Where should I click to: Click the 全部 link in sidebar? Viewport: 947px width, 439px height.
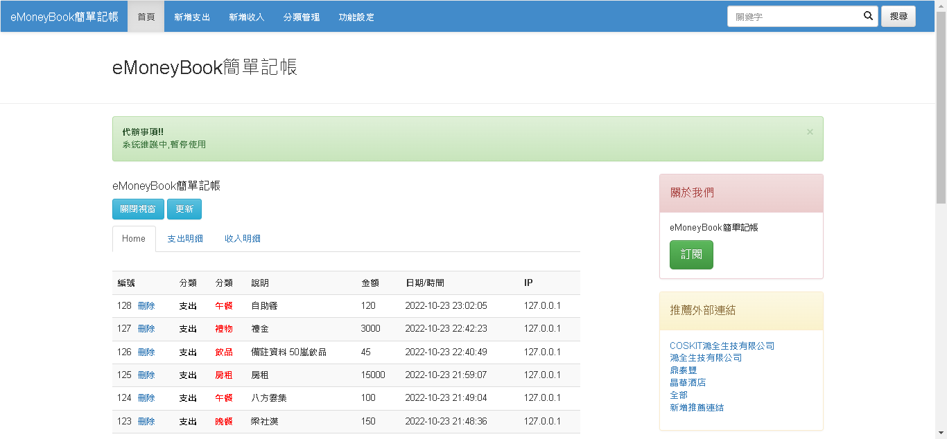tap(679, 395)
